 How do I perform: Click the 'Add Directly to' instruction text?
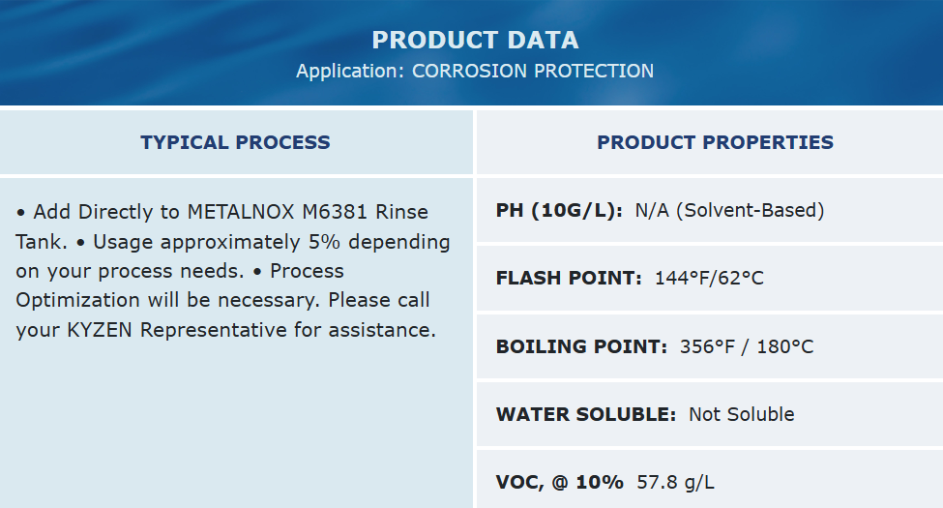pos(107,212)
